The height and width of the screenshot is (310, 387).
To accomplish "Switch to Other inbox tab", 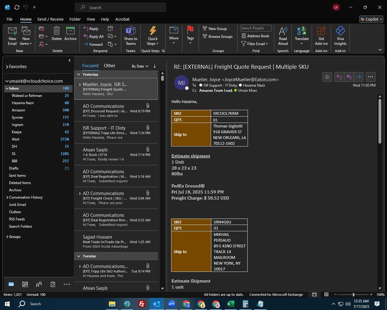I will 109,66.
